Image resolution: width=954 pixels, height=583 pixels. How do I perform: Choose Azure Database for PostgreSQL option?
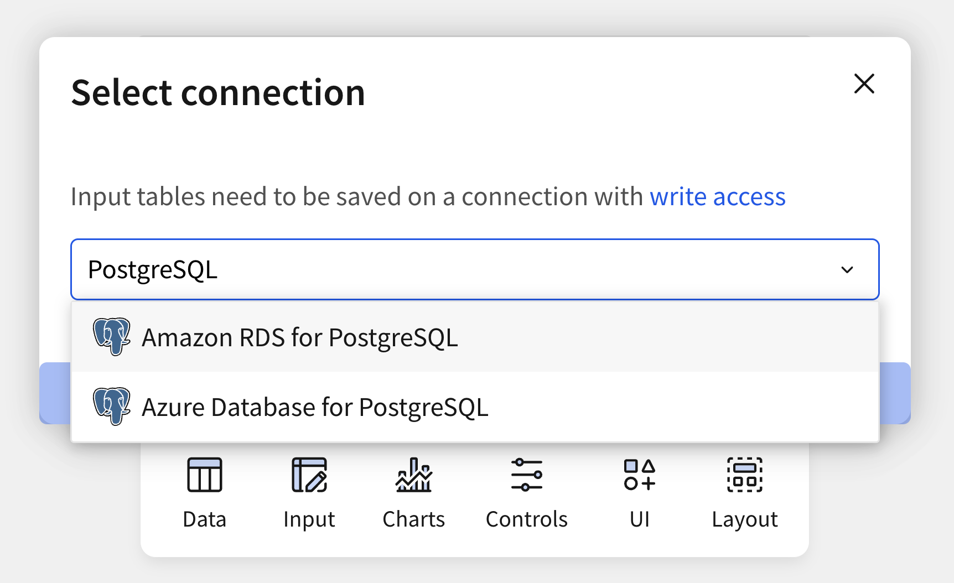315,407
